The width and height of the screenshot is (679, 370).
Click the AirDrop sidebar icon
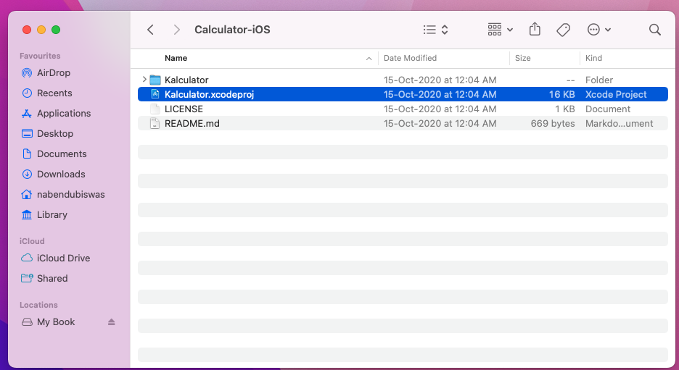[27, 72]
